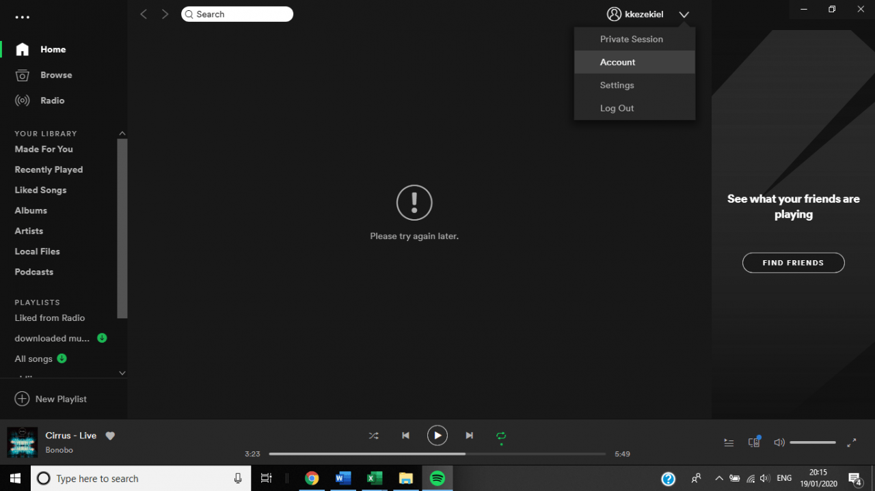
Task: Choose Account in dropdown menu
Action: (634, 62)
